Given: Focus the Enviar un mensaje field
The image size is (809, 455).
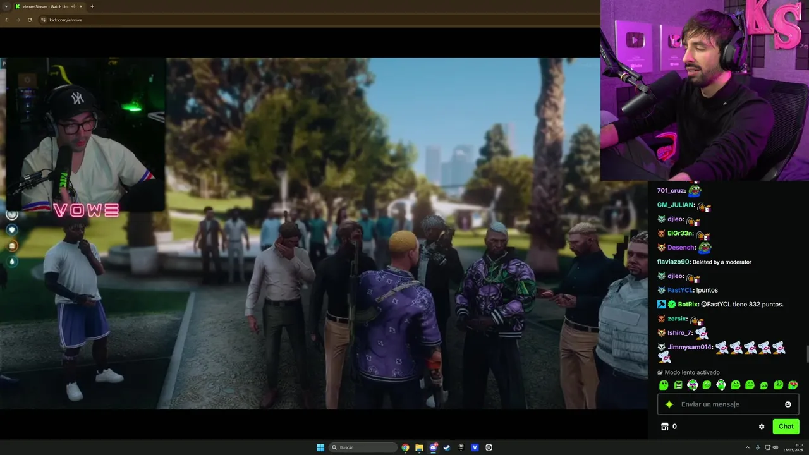Looking at the screenshot, I should coord(728,404).
